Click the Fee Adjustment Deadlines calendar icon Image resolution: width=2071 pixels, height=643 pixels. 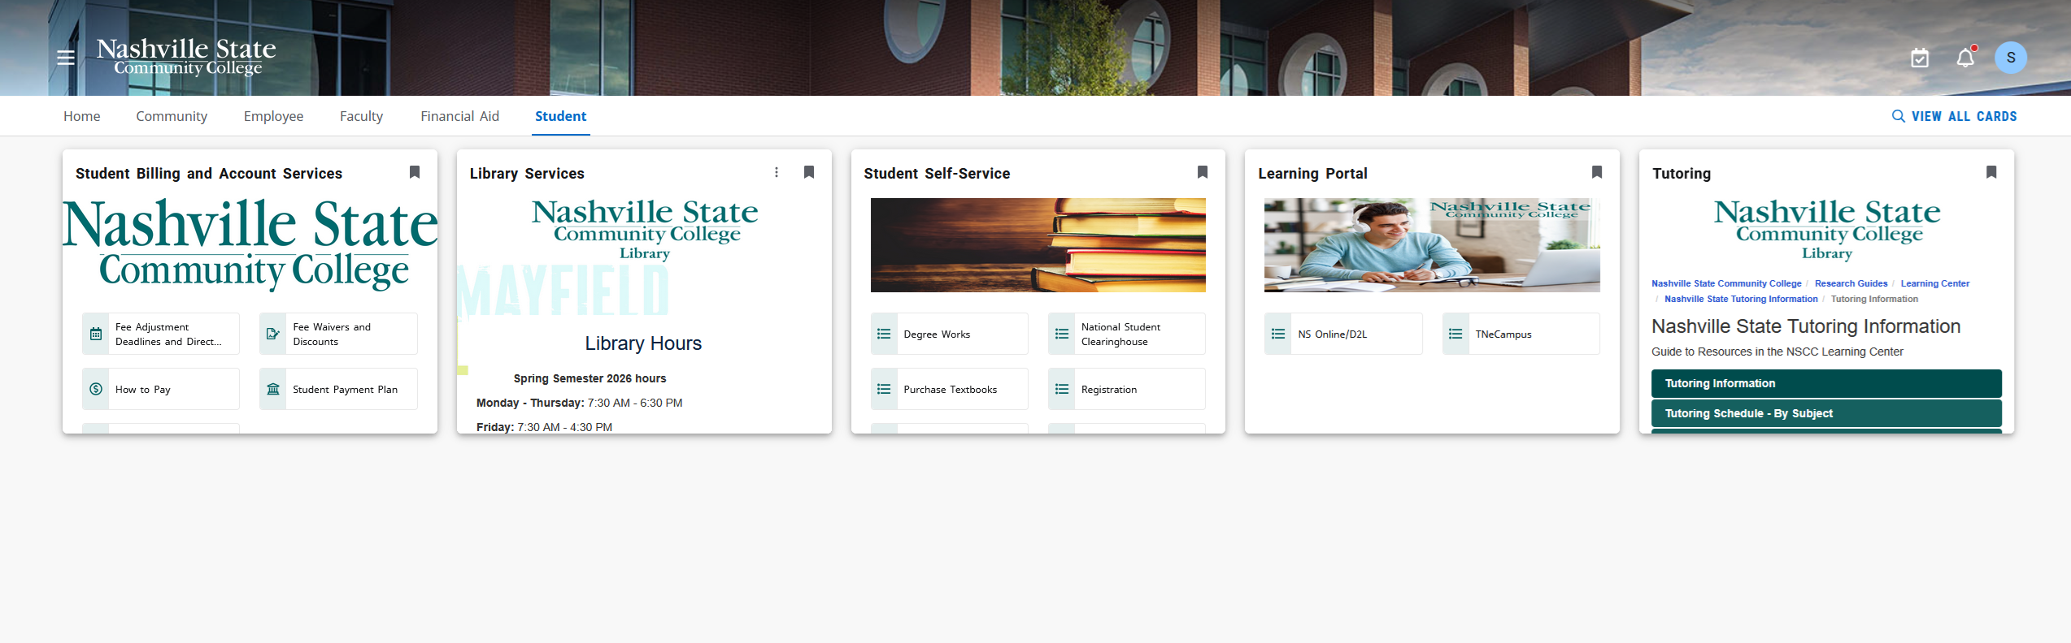tap(96, 334)
